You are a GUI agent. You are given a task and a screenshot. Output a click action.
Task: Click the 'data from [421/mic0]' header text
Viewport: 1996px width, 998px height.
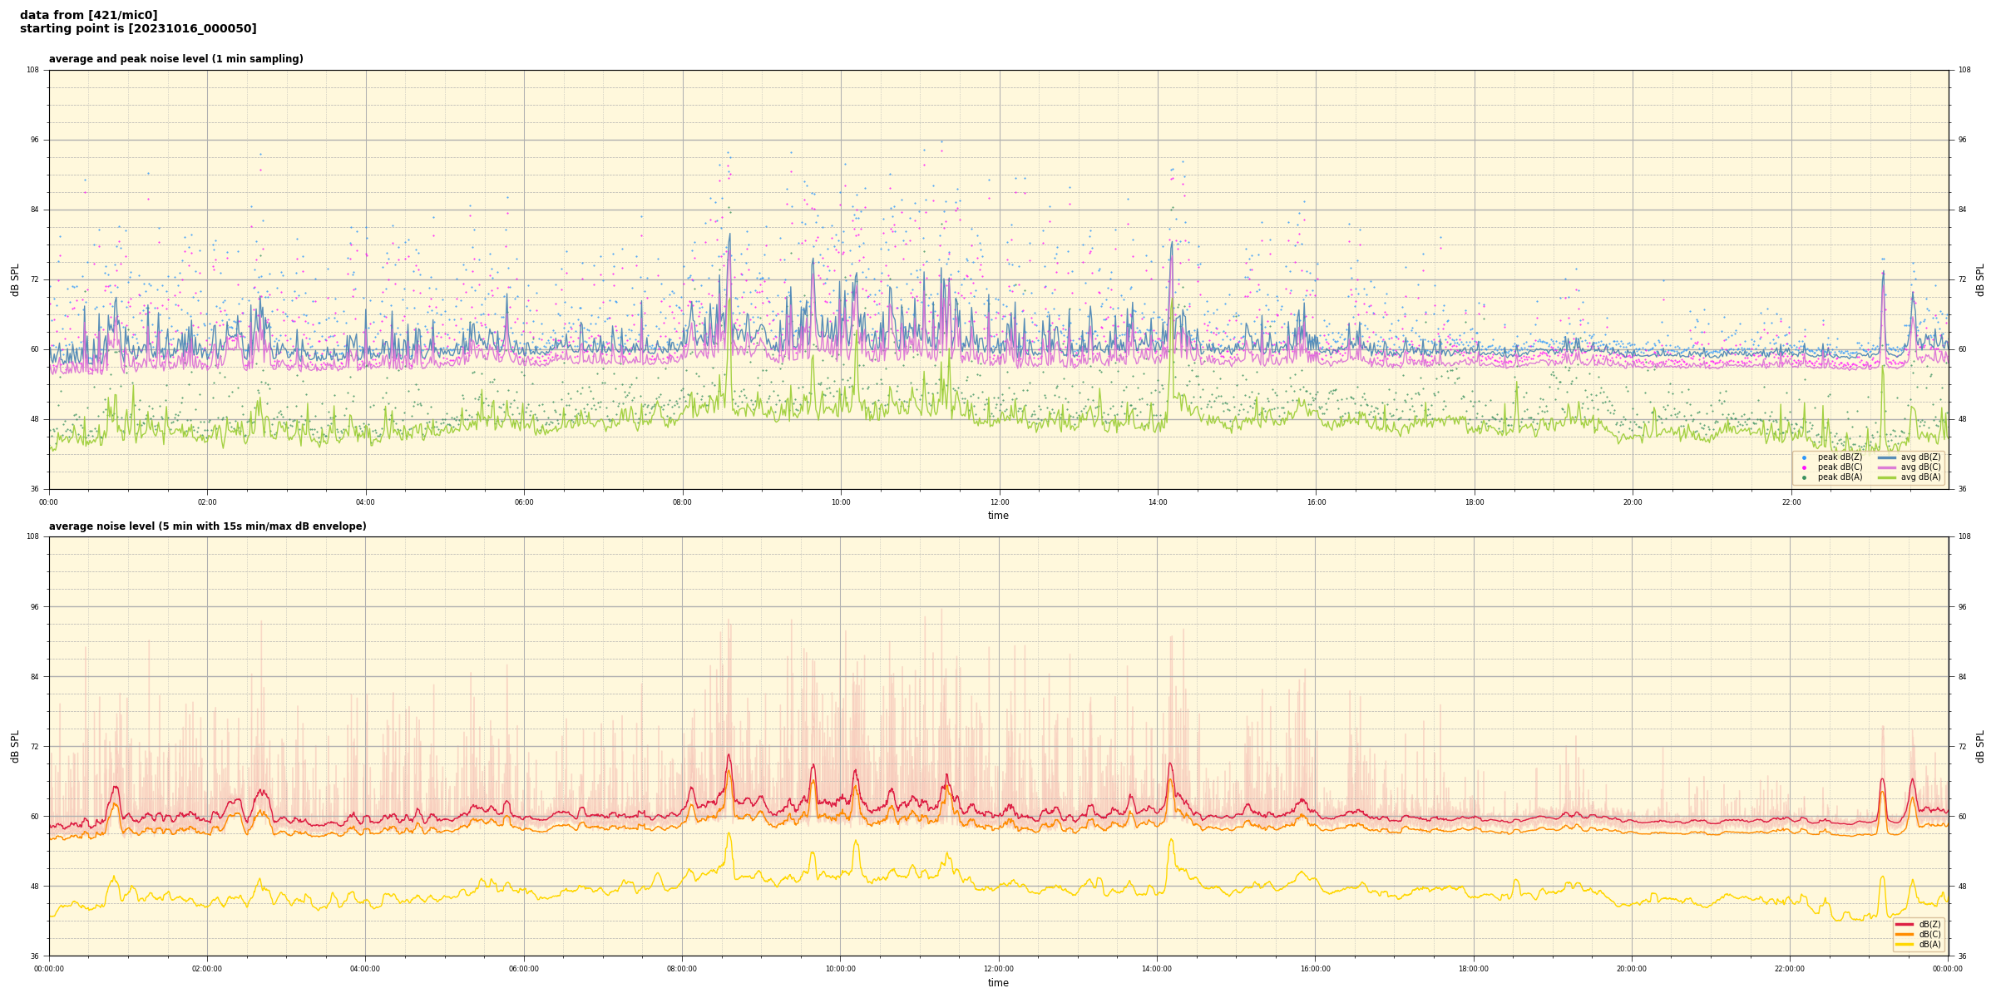(89, 15)
